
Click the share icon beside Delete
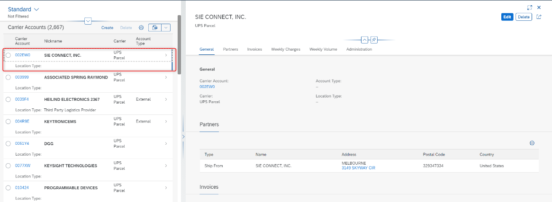point(539,17)
